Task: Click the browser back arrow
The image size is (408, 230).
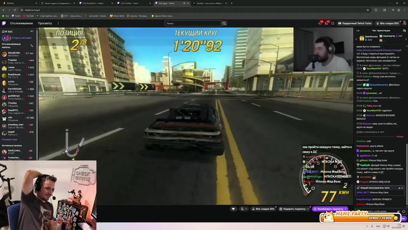Action: [x=4, y=10]
